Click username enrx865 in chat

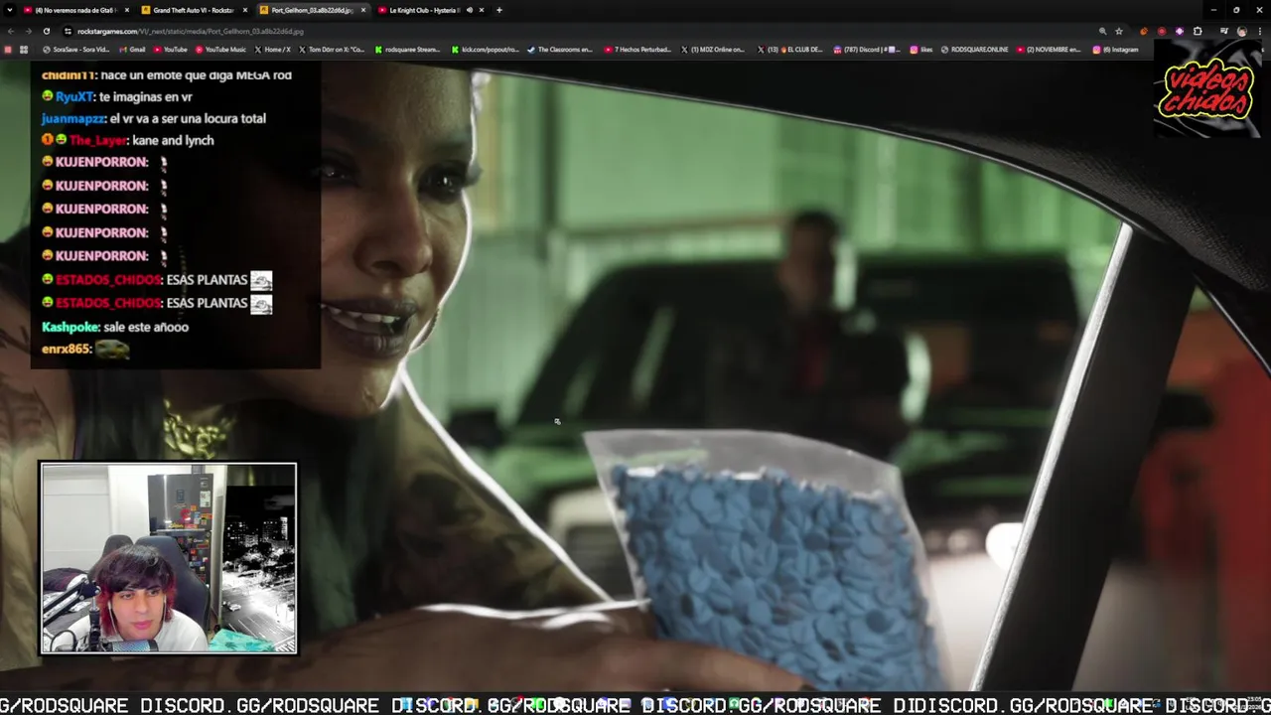[x=66, y=350]
